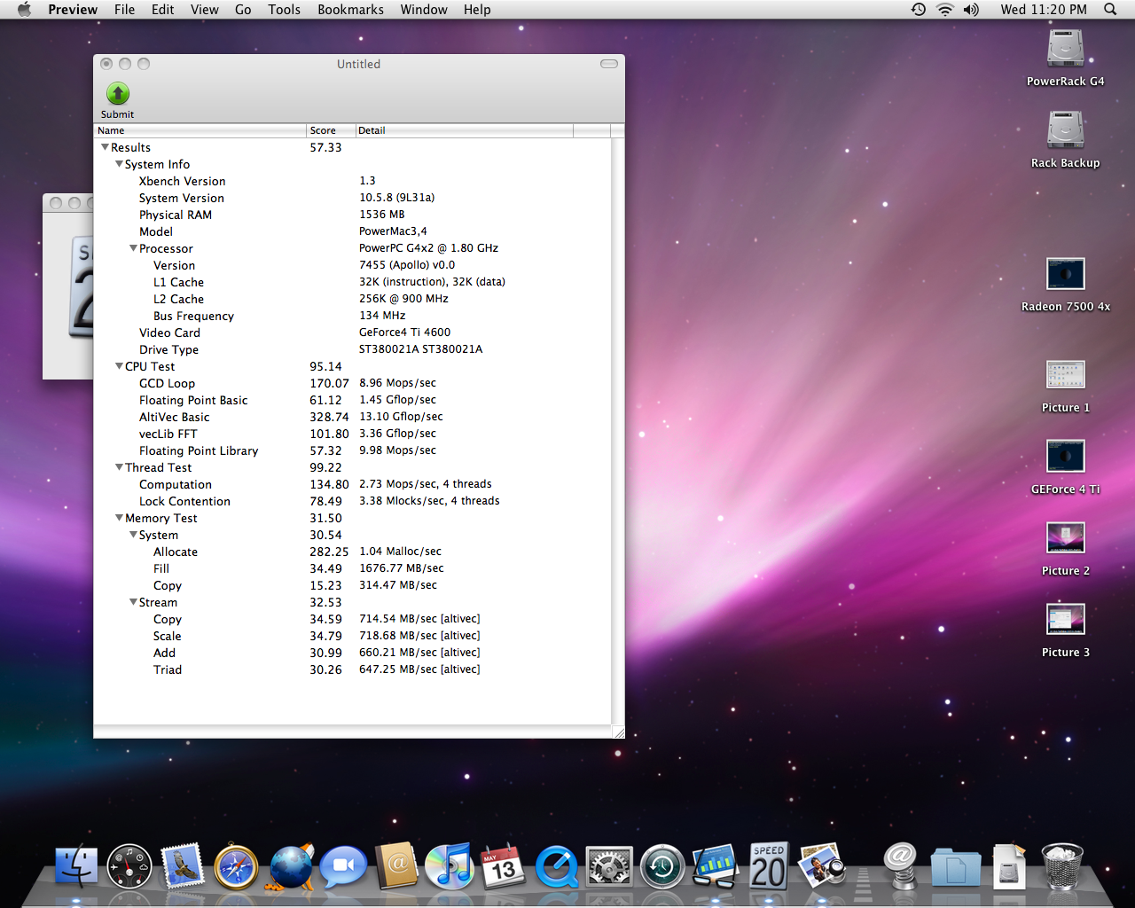This screenshot has width=1135, height=908.
Task: Toggle toolbar with pill button in title bar
Action: 609,64
